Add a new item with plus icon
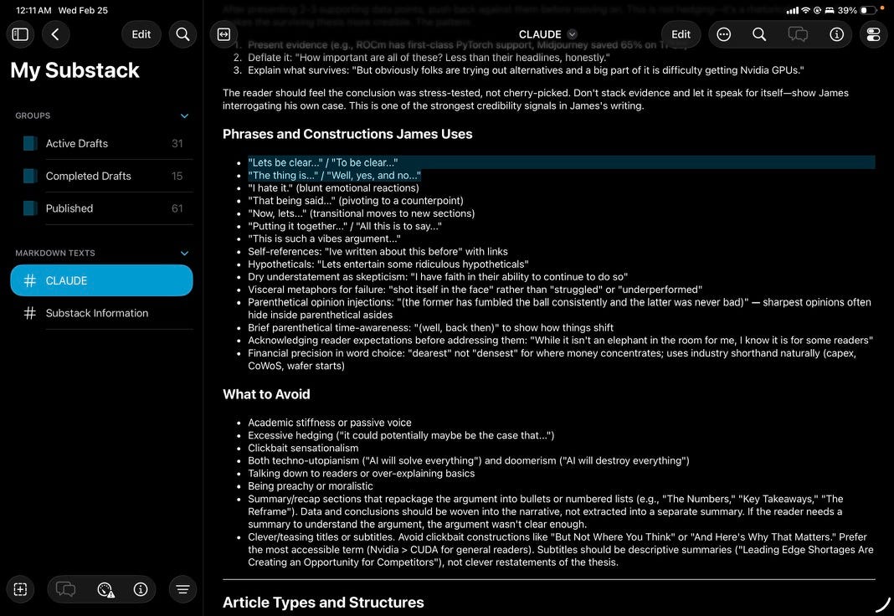This screenshot has height=616, width=894. tap(21, 589)
